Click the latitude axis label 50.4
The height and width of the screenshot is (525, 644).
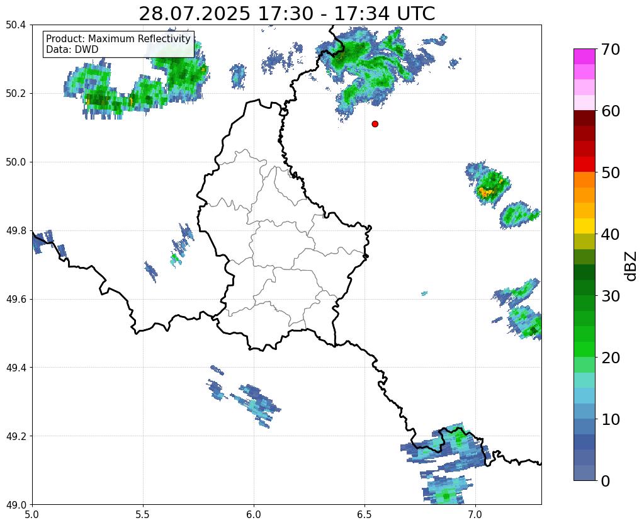pyautogui.click(x=16, y=25)
